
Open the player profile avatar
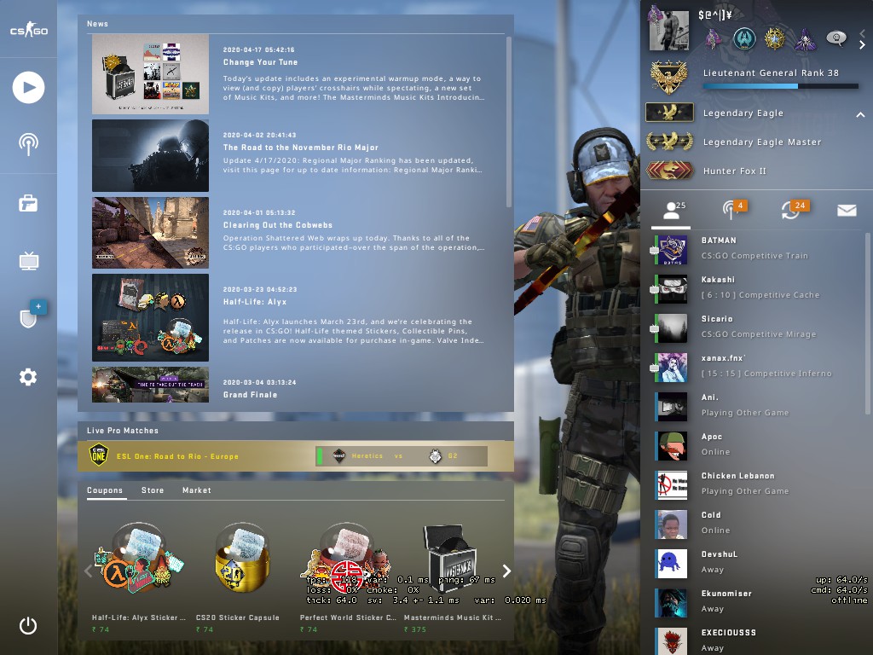point(668,29)
